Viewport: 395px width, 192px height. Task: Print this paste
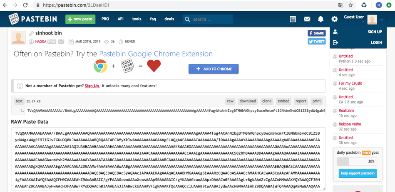click(317, 101)
